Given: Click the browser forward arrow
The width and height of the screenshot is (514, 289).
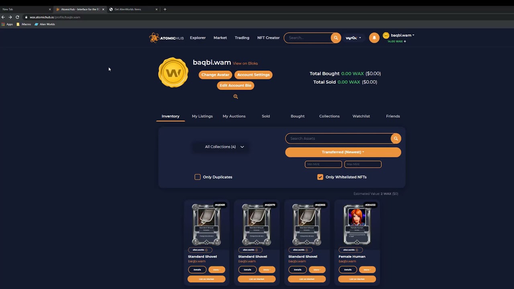Looking at the screenshot, I should 10,17.
